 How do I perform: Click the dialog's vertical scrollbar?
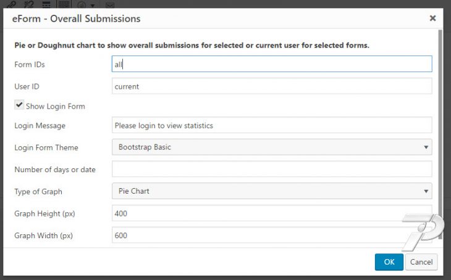pos(440,134)
